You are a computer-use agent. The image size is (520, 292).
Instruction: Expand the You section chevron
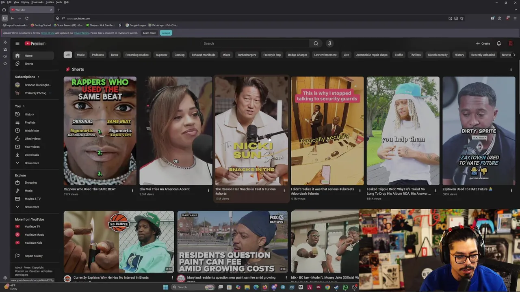pos(24,106)
